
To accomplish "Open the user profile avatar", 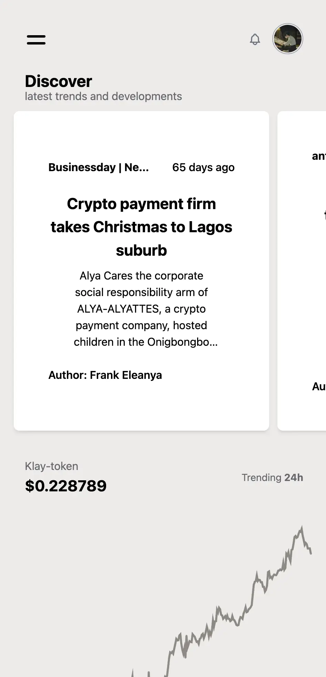I will [288, 39].
